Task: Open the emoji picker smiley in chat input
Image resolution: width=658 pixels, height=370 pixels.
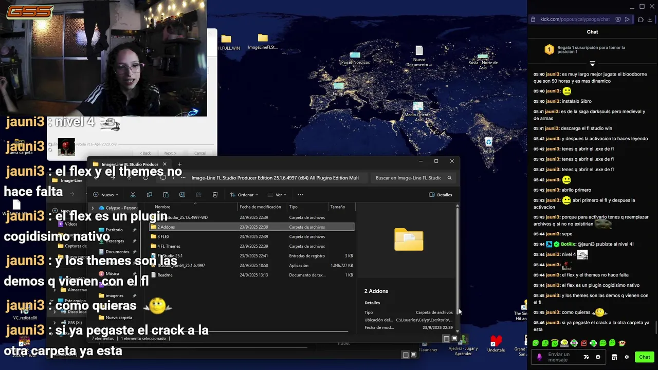Action: 598,357
